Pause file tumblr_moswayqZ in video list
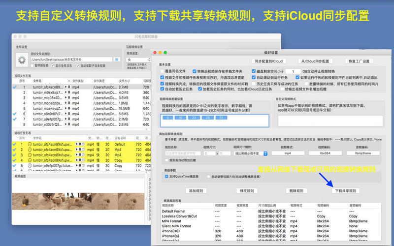Viewport: 394px width, 246px height. click(69, 108)
